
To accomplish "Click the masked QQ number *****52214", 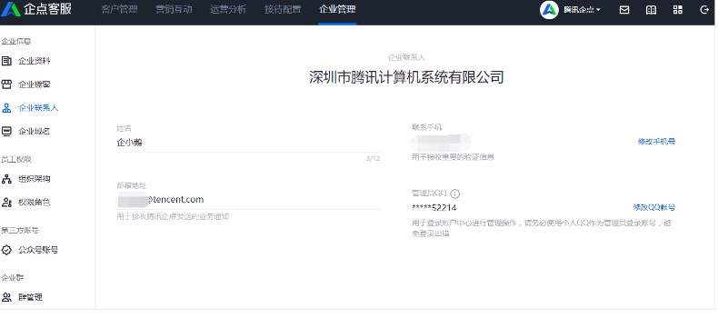I will (x=434, y=208).
